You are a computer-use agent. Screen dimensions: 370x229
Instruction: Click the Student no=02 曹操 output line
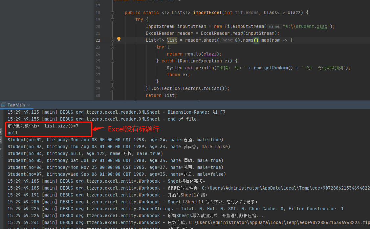click(x=115, y=140)
